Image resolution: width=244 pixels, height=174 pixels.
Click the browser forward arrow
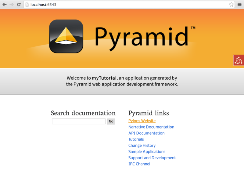point(12,5)
